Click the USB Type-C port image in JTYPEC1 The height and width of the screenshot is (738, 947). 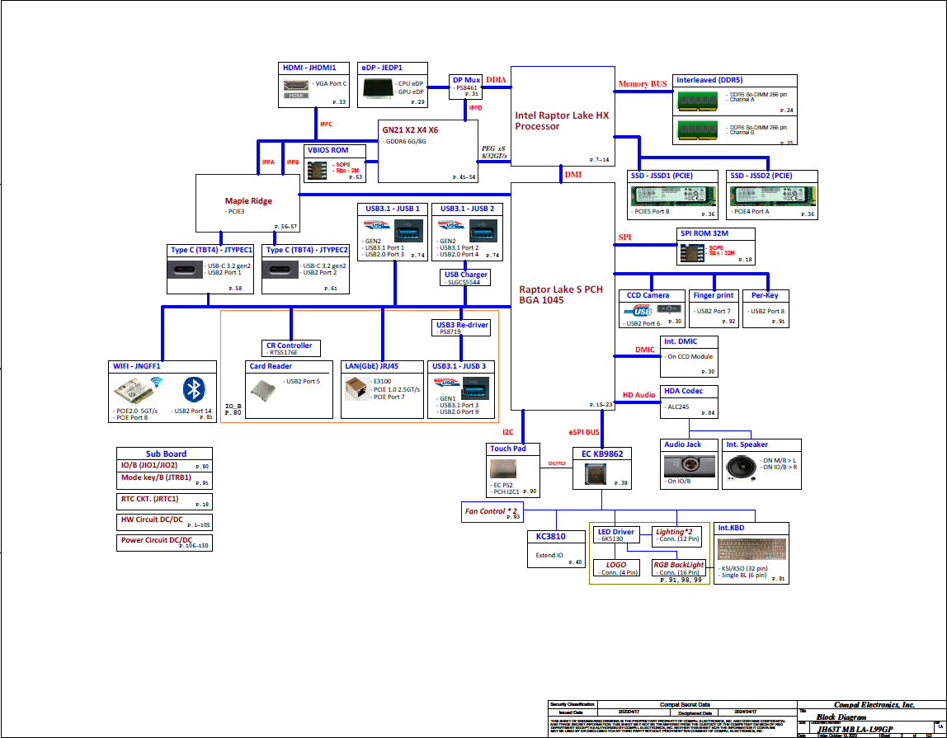pos(184,270)
